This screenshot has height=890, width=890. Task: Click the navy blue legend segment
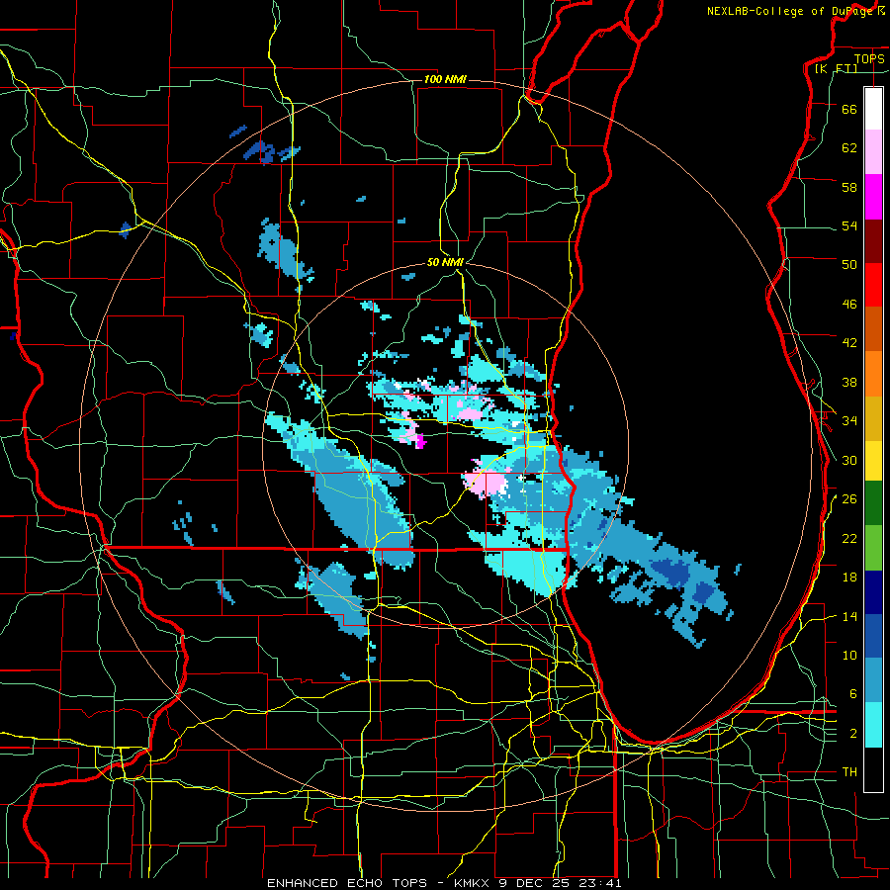pos(873,592)
